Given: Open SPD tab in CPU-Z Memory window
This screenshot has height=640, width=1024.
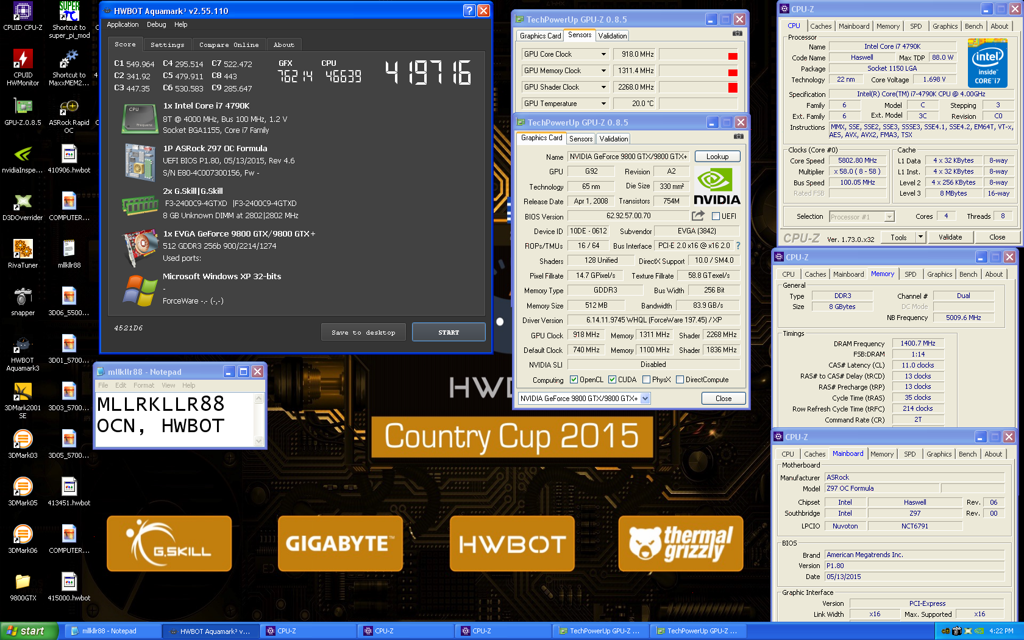Looking at the screenshot, I should [x=910, y=274].
